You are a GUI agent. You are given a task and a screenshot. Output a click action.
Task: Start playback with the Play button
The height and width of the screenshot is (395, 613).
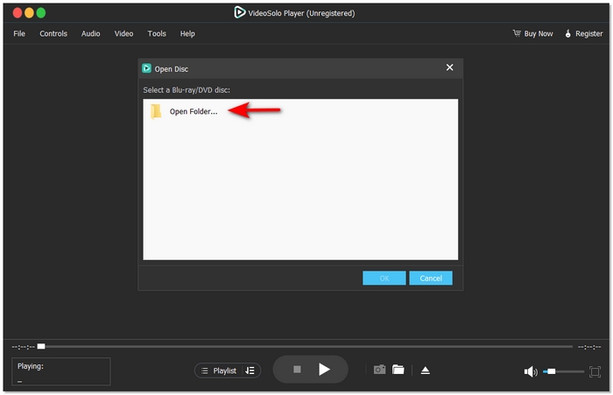pos(324,370)
